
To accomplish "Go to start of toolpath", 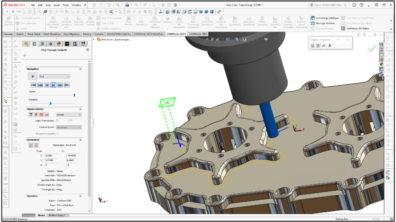I will (33, 85).
